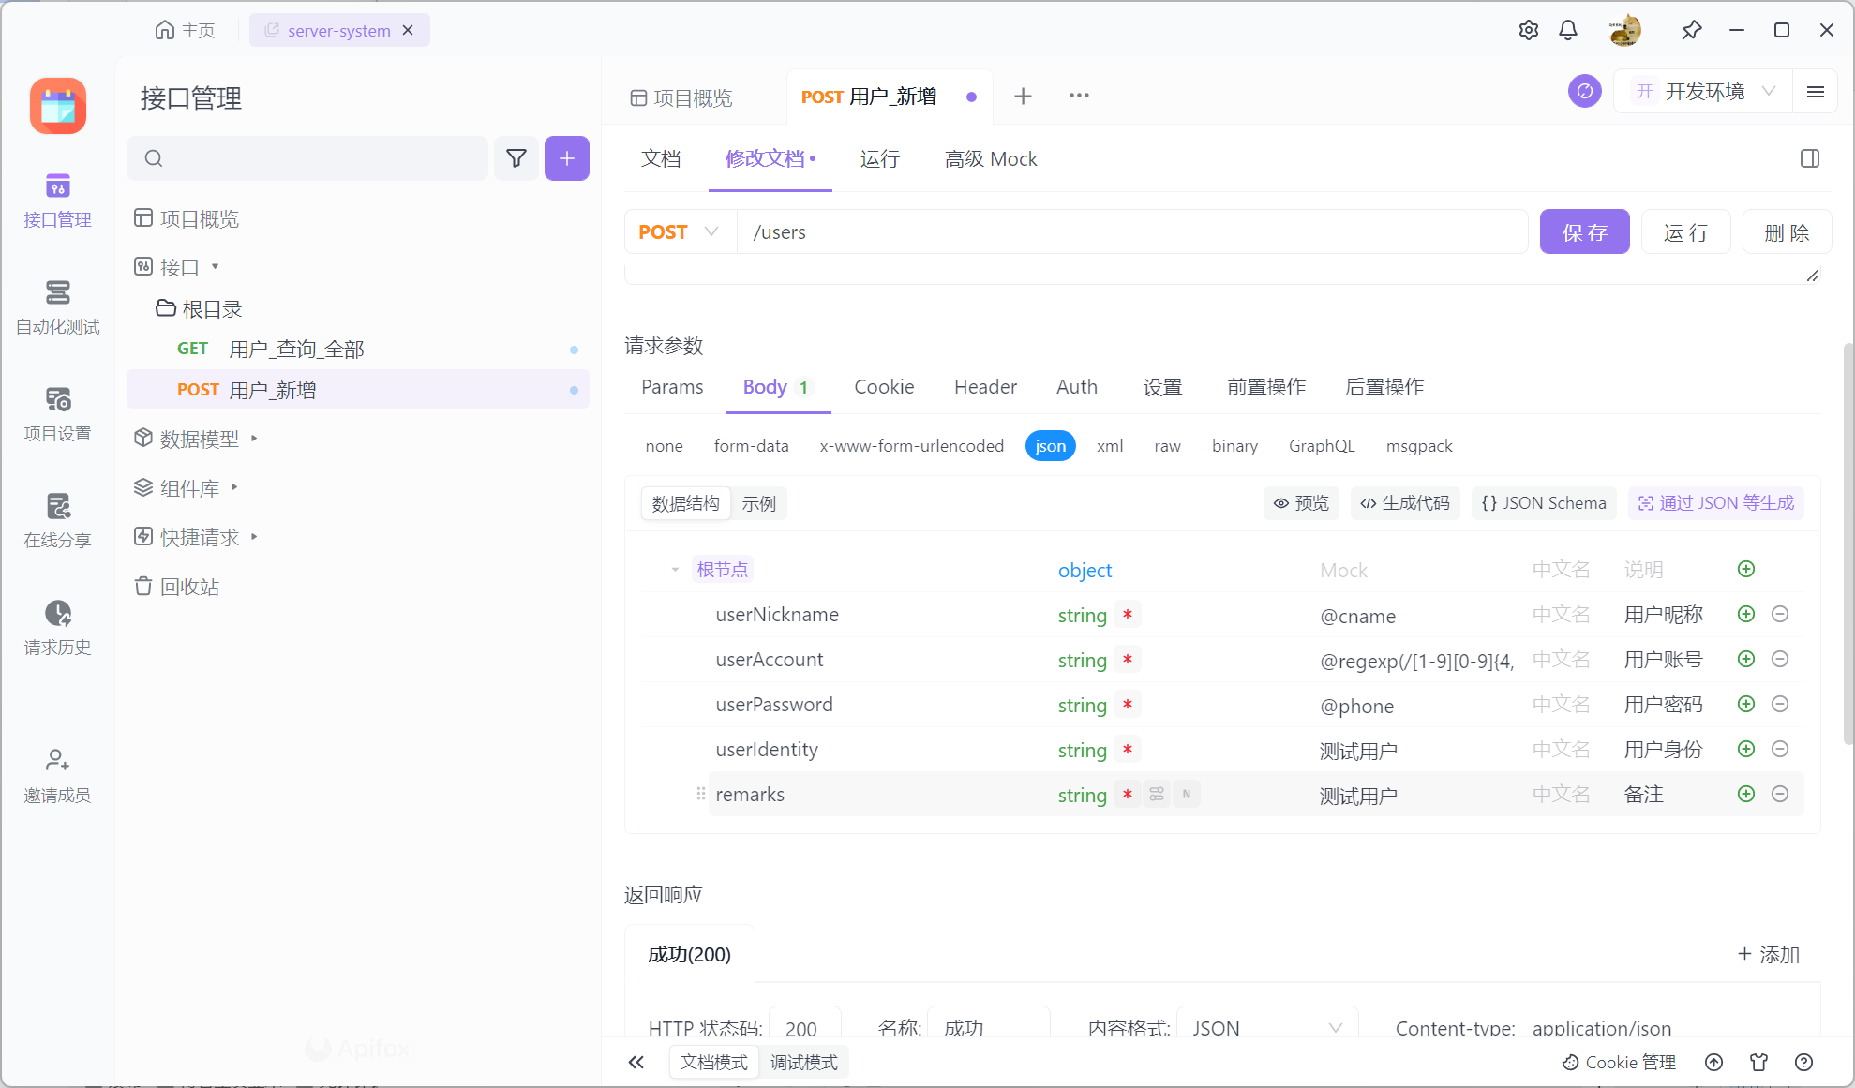Open the 在线分享 sidebar section
Image resolution: width=1855 pixels, height=1088 pixels.
pyautogui.click(x=57, y=521)
